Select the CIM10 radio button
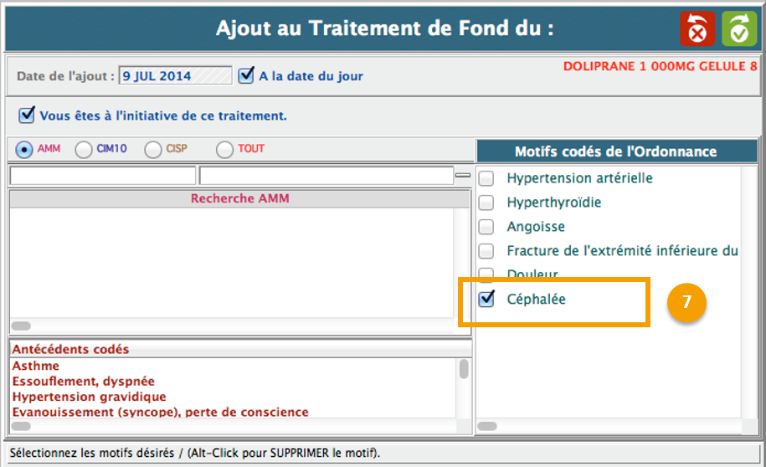 click(x=84, y=149)
